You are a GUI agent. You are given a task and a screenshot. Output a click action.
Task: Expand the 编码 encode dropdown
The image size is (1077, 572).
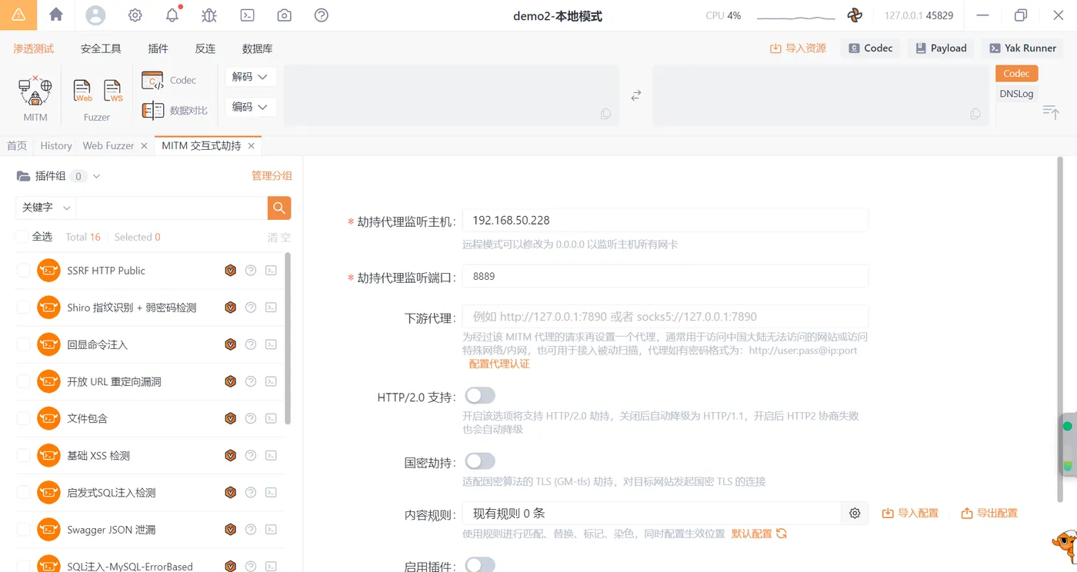250,107
